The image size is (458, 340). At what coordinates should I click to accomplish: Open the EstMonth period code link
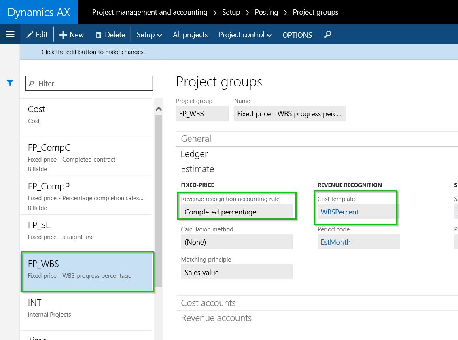[335, 242]
